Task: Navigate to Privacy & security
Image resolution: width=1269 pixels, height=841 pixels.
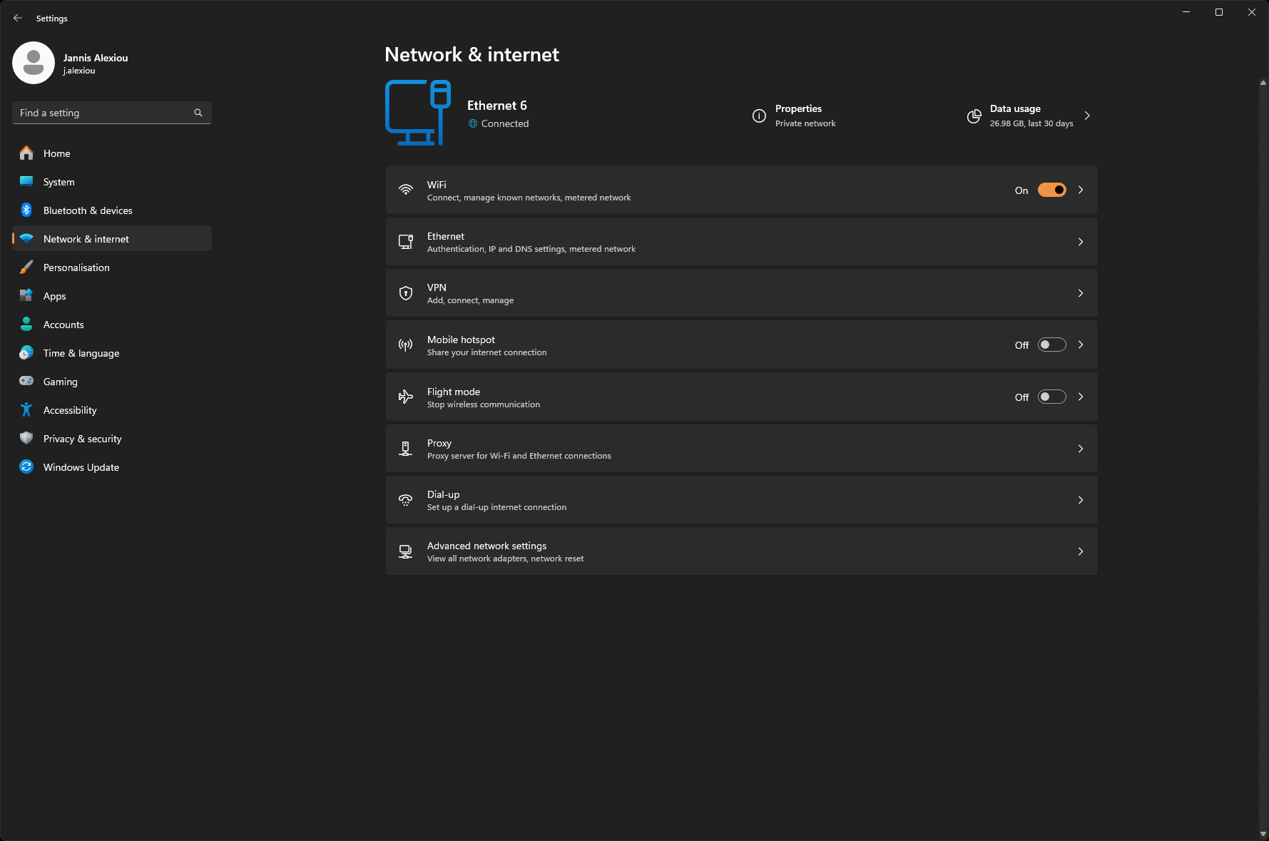Action: tap(112, 439)
